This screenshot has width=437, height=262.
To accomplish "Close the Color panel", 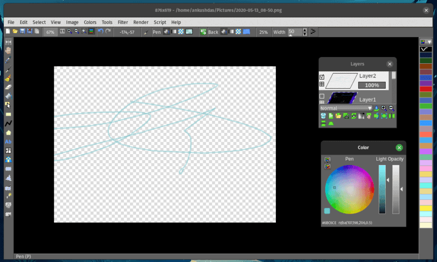I will (x=399, y=148).
